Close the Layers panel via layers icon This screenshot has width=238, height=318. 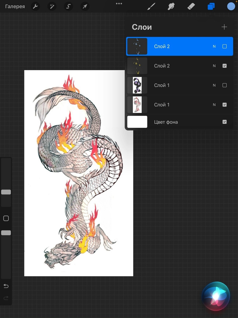(211, 6)
